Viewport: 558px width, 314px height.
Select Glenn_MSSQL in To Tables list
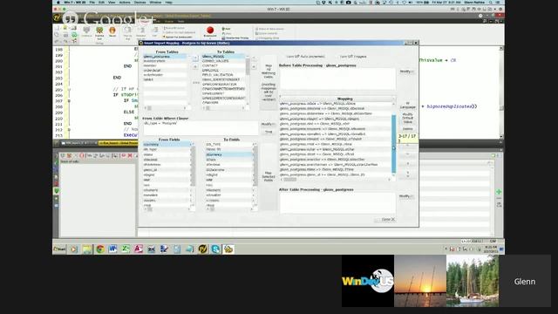click(x=223, y=56)
